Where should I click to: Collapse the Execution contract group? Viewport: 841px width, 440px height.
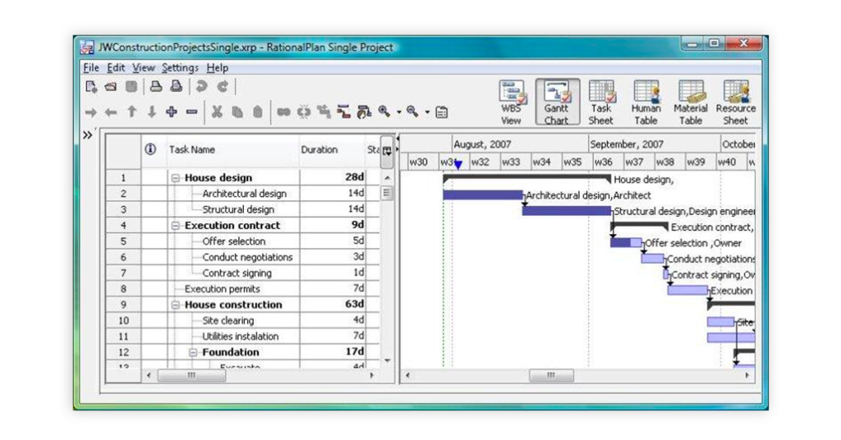tap(176, 226)
